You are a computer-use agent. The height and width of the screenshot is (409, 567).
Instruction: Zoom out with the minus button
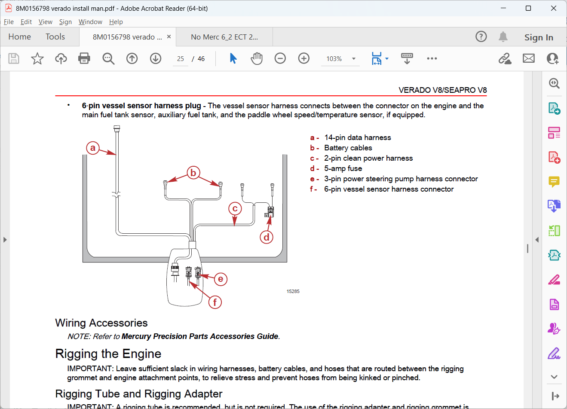coord(280,58)
